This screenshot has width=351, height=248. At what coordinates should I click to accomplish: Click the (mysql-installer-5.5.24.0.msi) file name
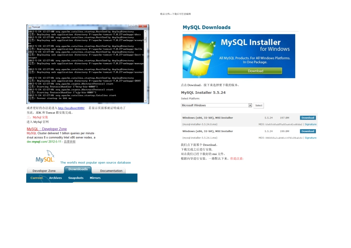[x=200, y=124]
